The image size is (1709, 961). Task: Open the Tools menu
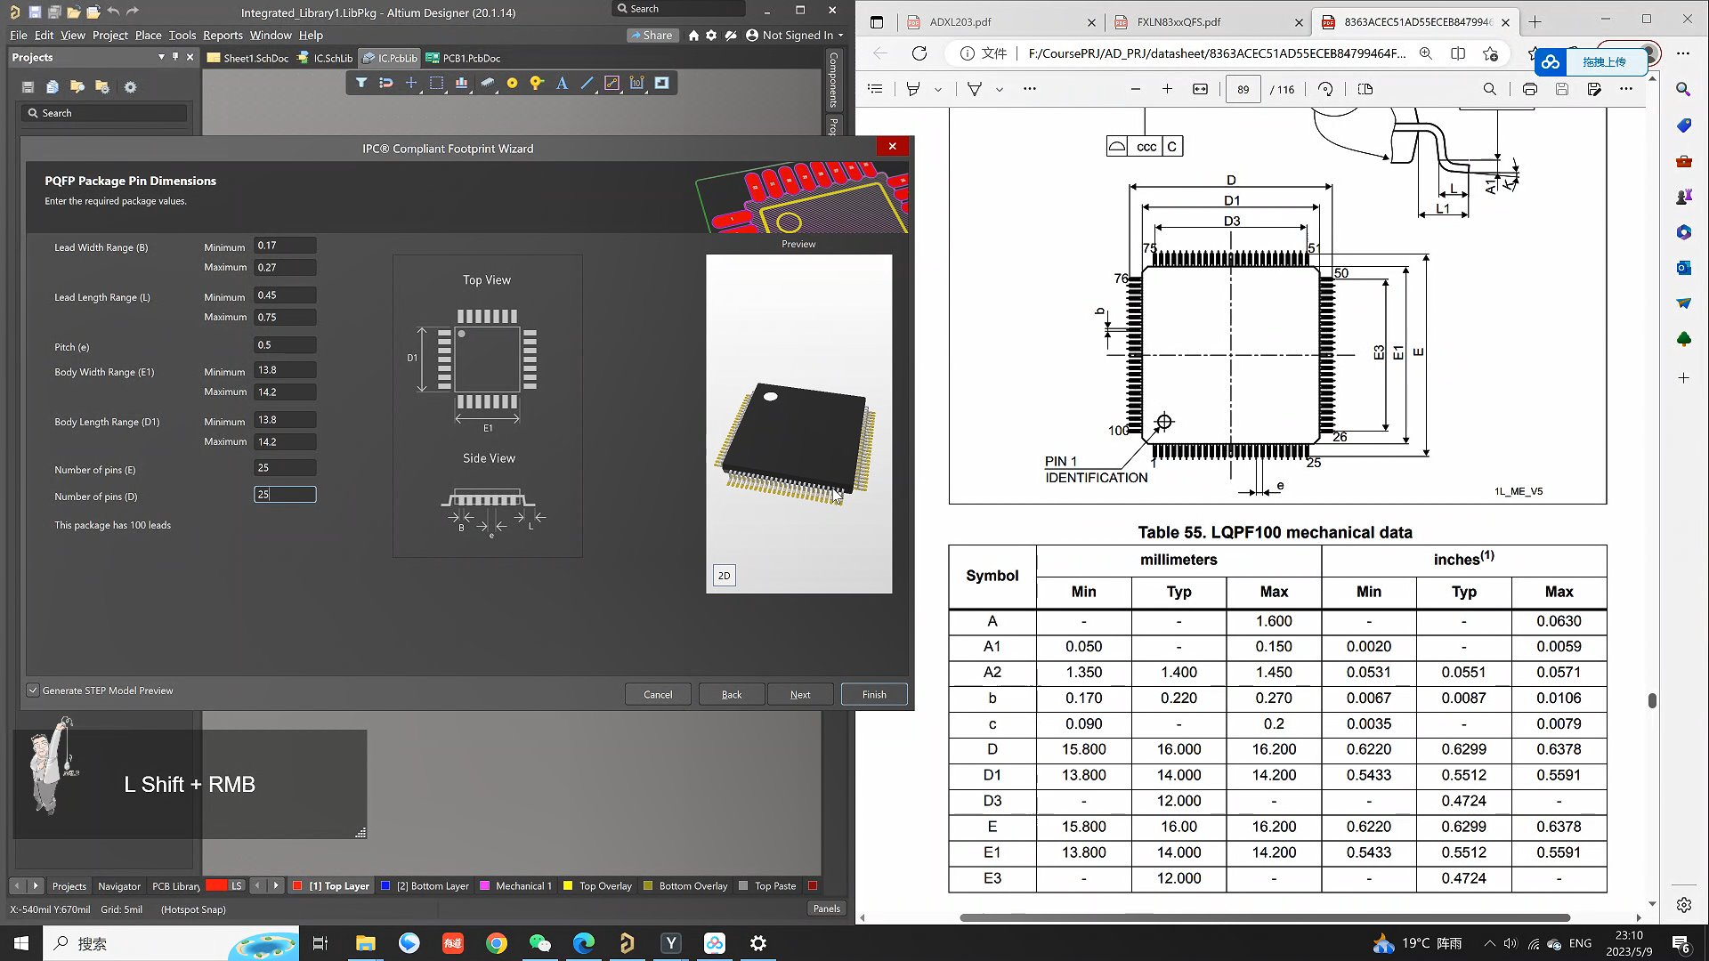pos(182,36)
